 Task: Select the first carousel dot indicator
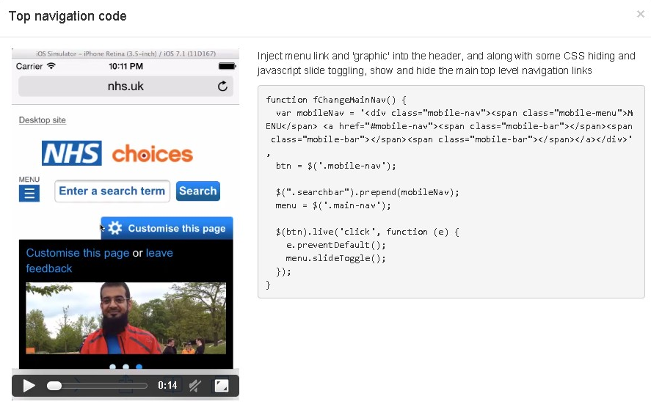(112, 367)
